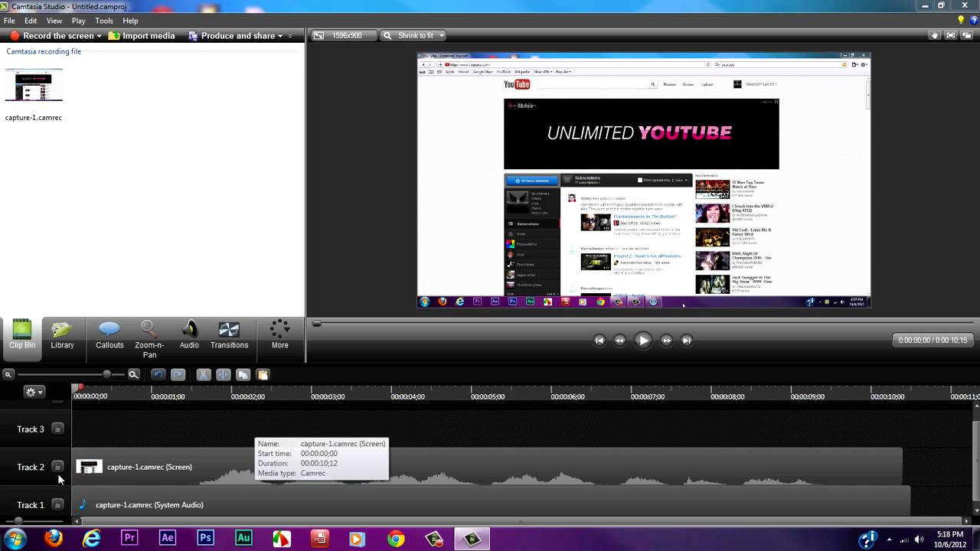Select the pan hand tool in preview
Image resolution: width=980 pixels, height=551 pixels.
(934, 35)
